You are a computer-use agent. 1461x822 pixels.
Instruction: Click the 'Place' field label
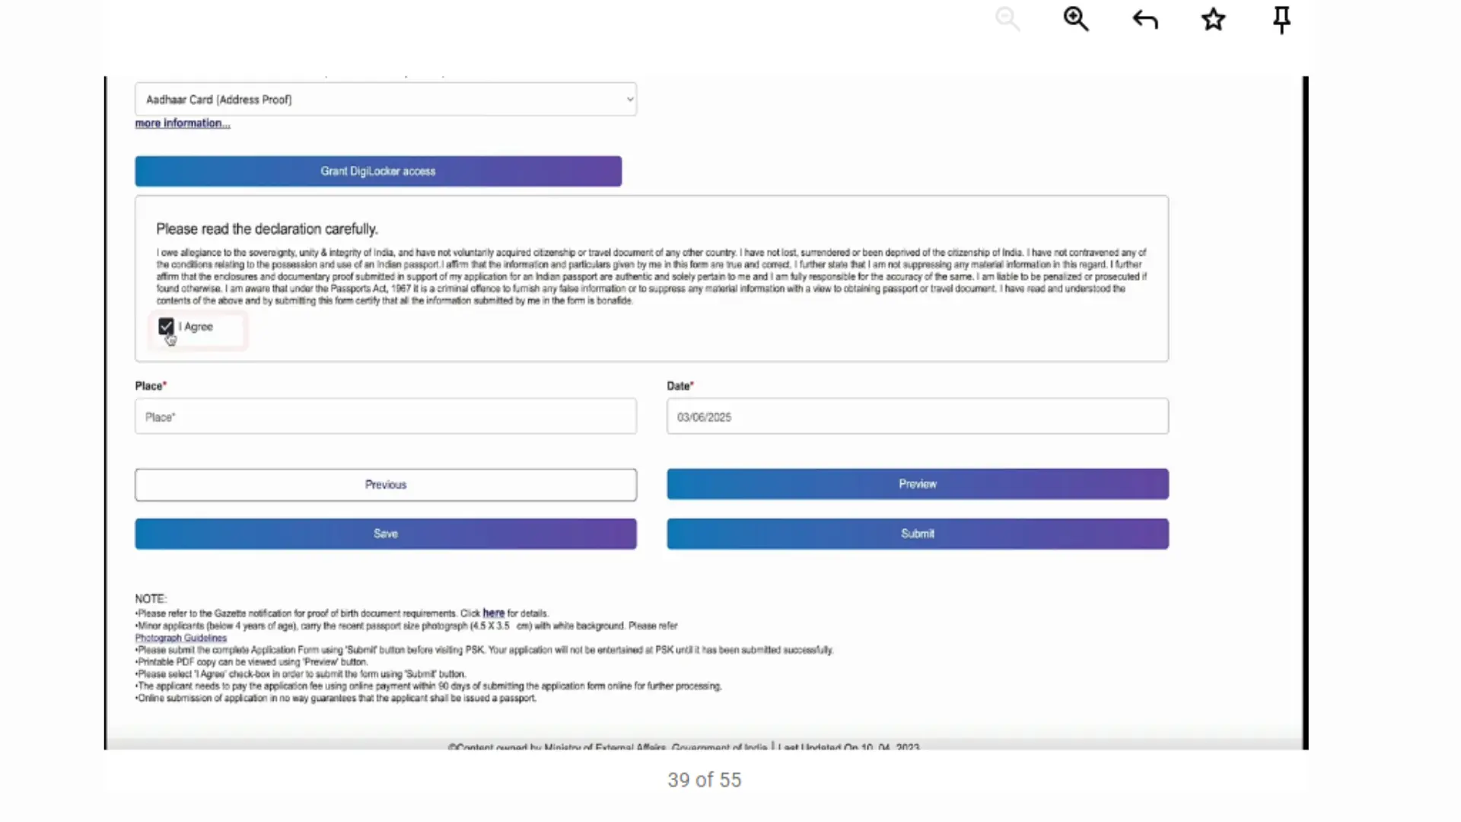click(x=149, y=386)
